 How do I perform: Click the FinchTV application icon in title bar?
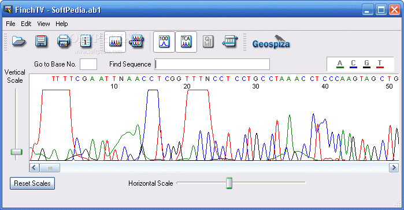pyautogui.click(x=8, y=9)
